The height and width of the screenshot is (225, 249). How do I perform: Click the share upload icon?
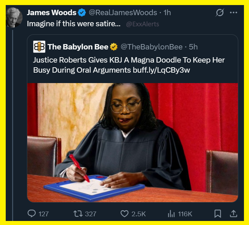(234, 214)
